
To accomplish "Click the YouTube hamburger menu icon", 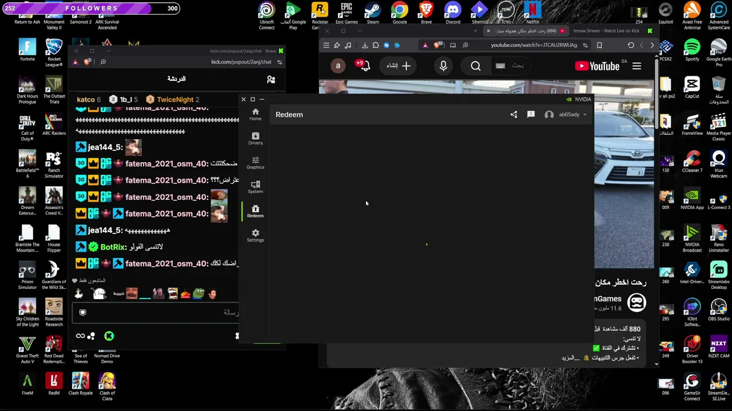I will point(636,66).
